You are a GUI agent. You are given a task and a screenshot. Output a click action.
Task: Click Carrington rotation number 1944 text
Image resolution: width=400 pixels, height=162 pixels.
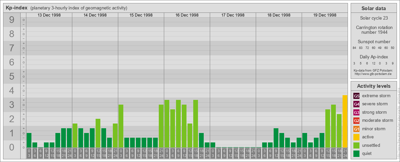(374, 30)
